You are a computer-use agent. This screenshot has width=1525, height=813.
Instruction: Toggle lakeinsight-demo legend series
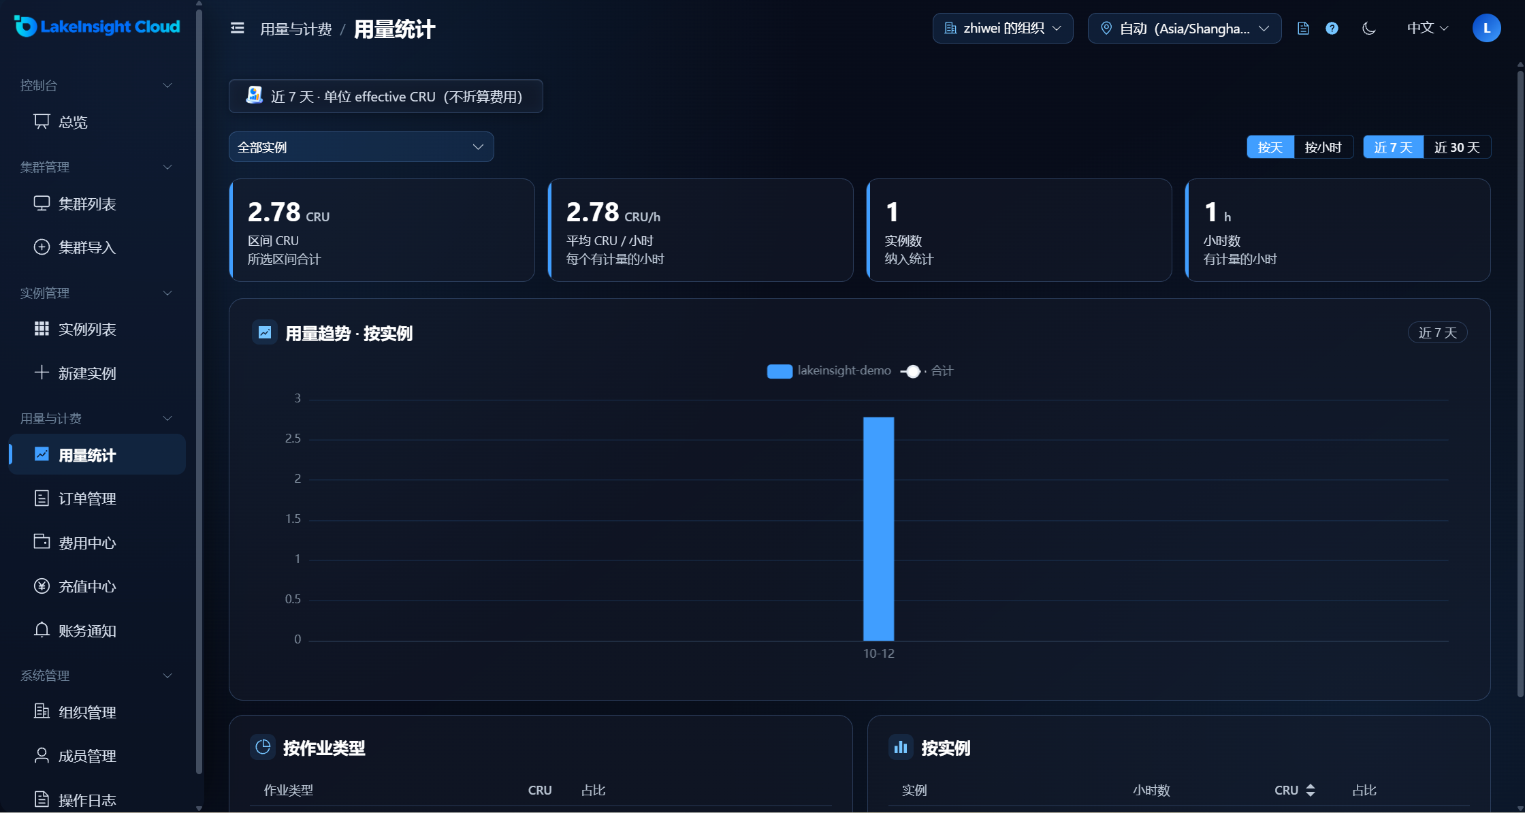point(829,370)
